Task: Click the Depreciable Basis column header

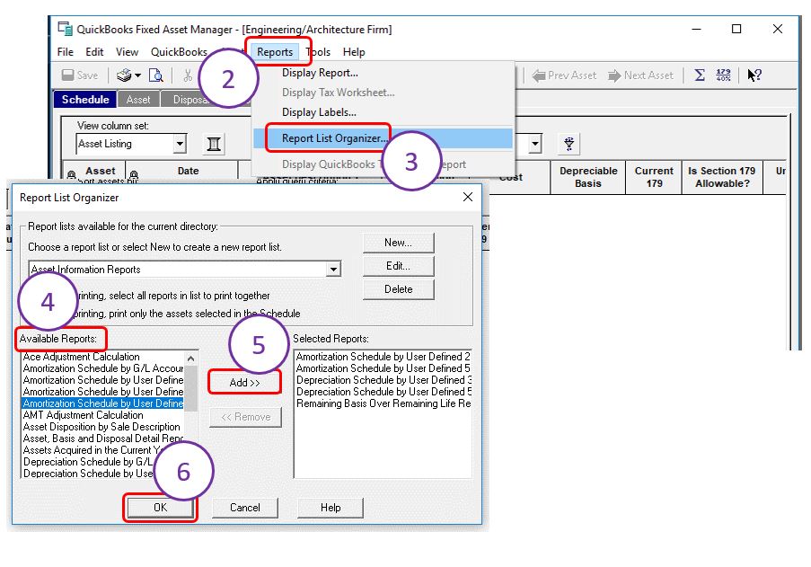Action: point(588,177)
